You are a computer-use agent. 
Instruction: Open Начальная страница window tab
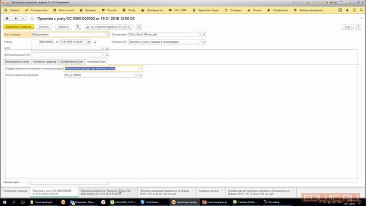pyautogui.click(x=15, y=191)
